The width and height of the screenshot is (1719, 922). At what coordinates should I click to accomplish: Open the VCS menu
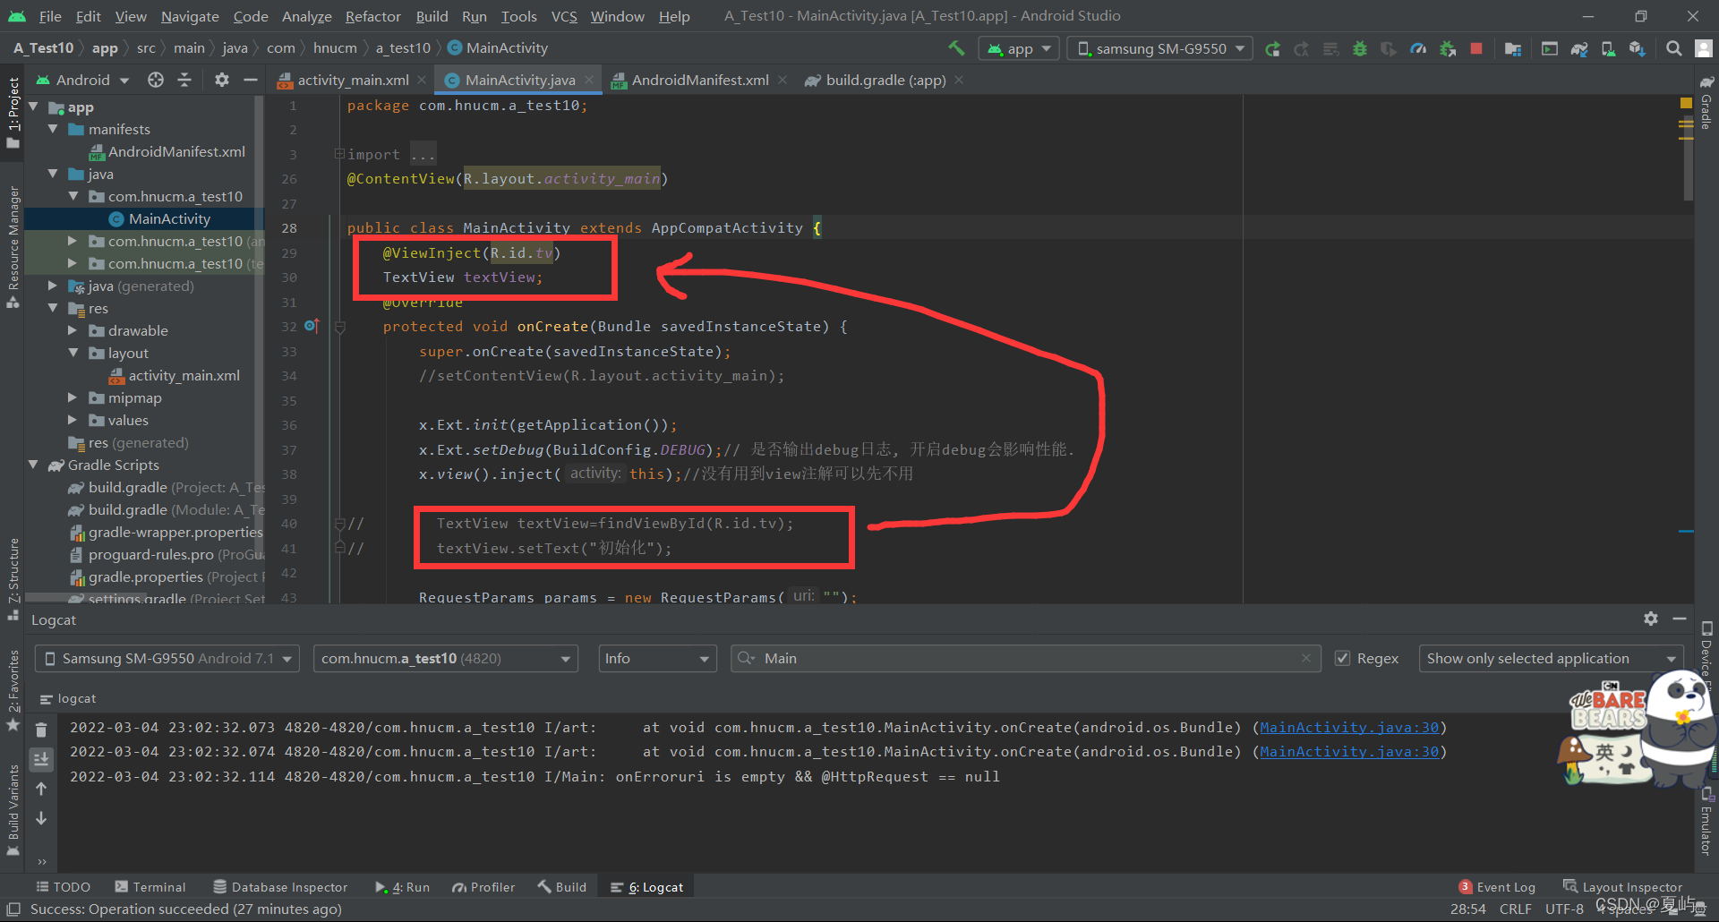(x=563, y=16)
